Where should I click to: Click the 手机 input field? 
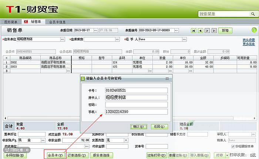(136, 112)
